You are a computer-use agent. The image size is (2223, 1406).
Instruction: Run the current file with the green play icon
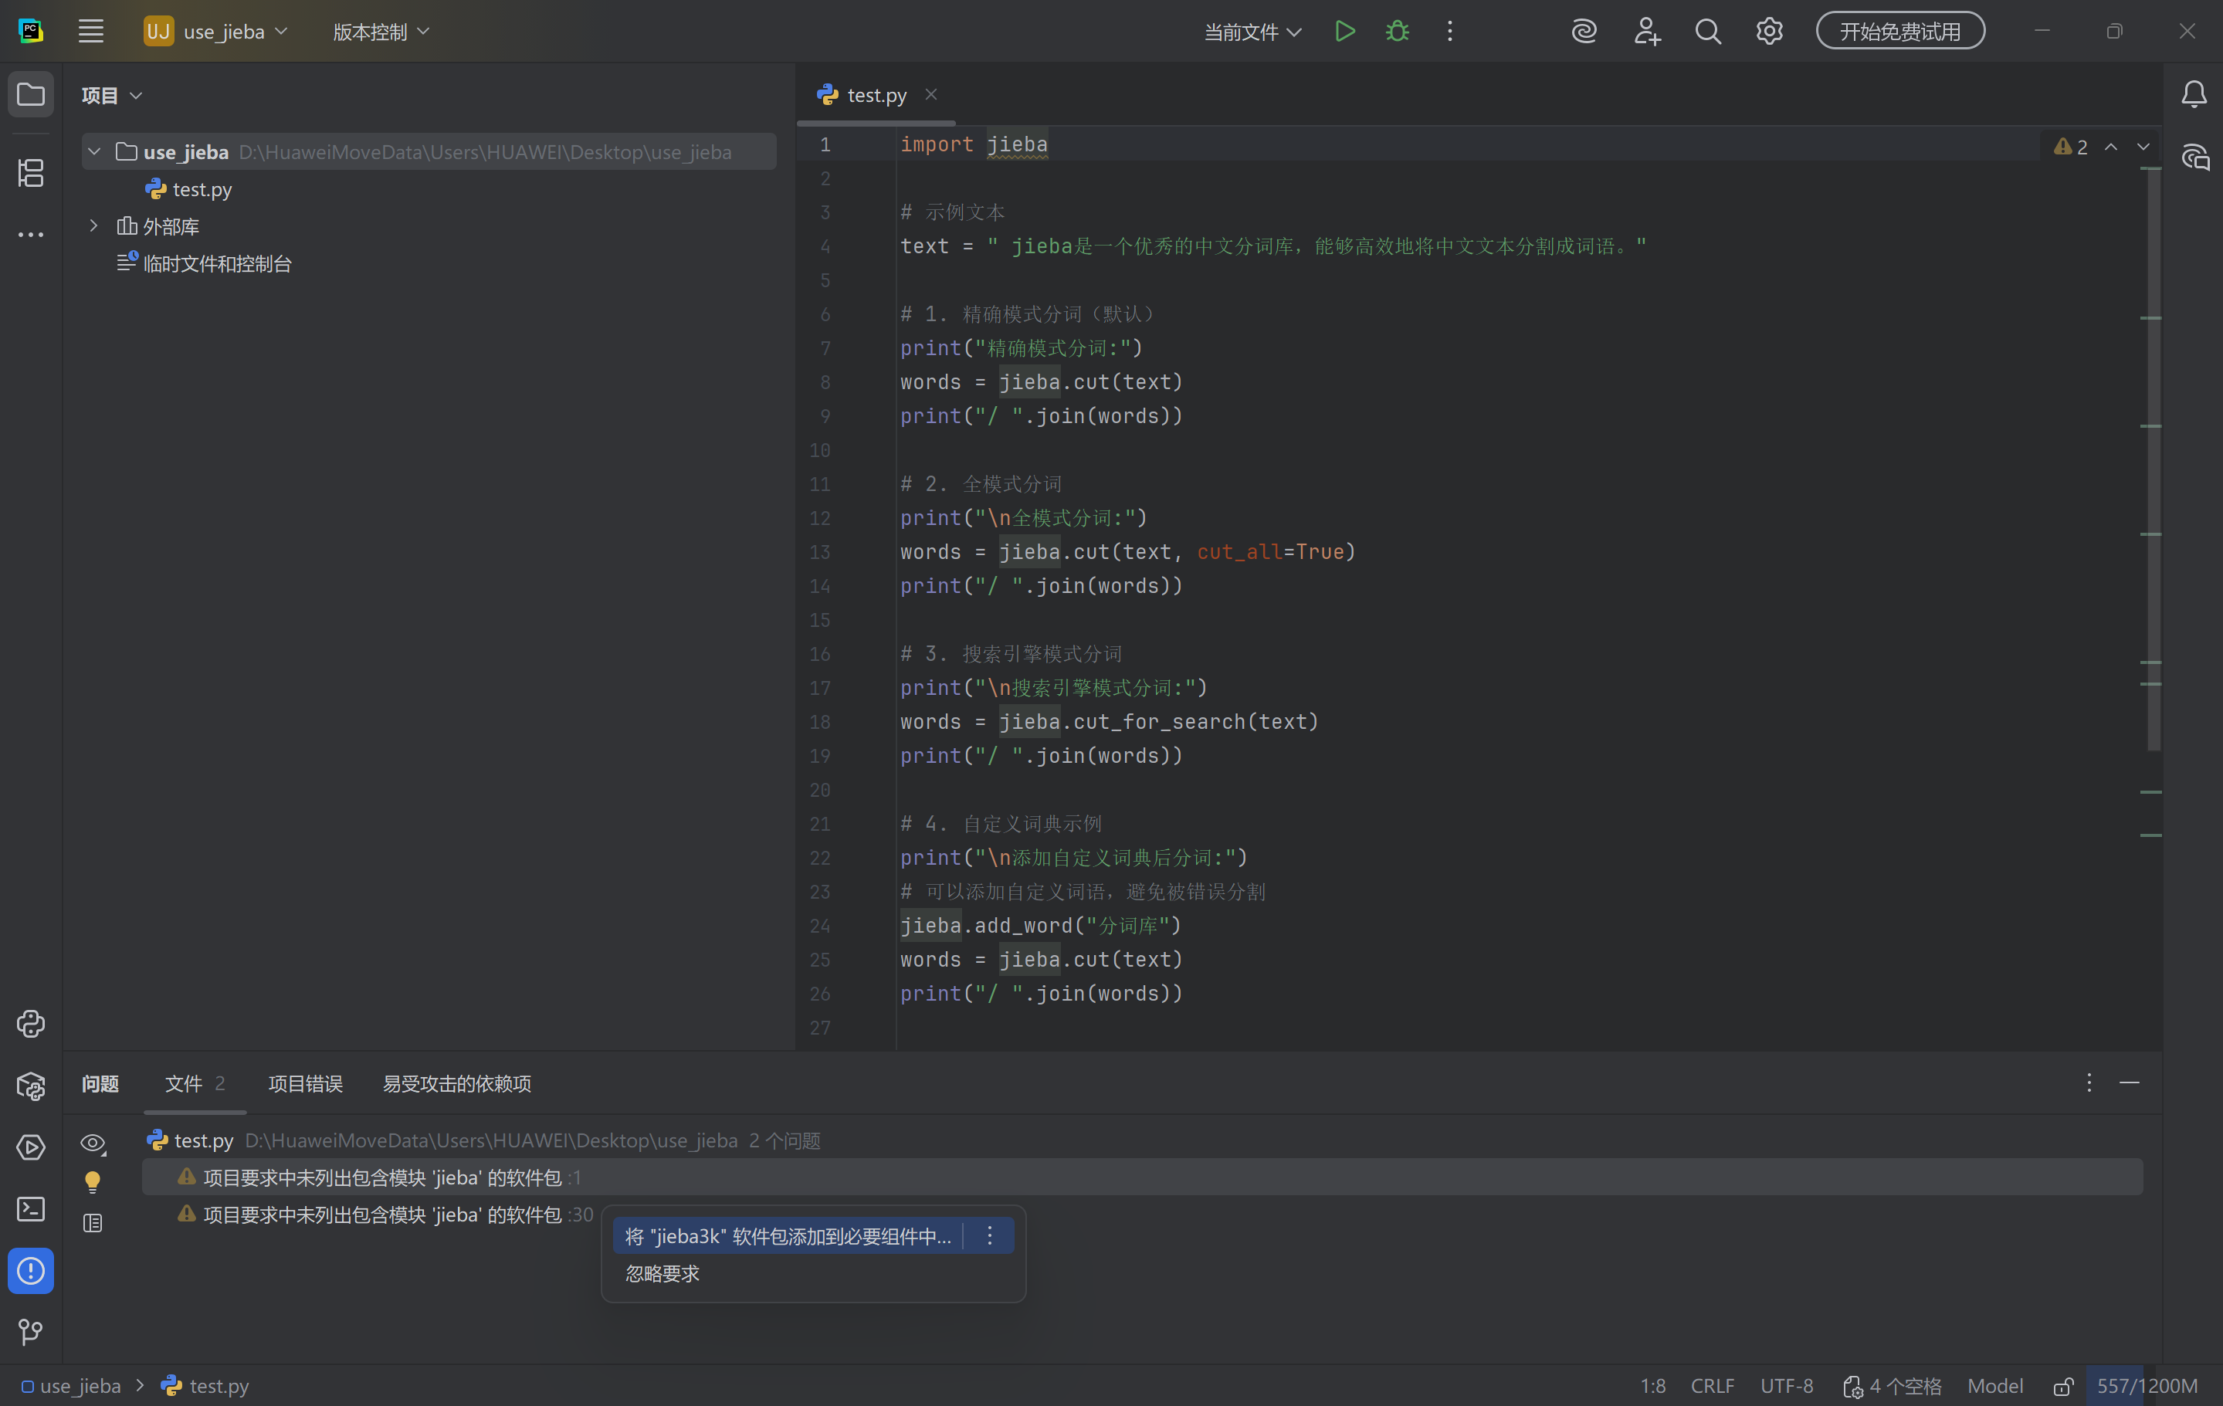point(1344,32)
